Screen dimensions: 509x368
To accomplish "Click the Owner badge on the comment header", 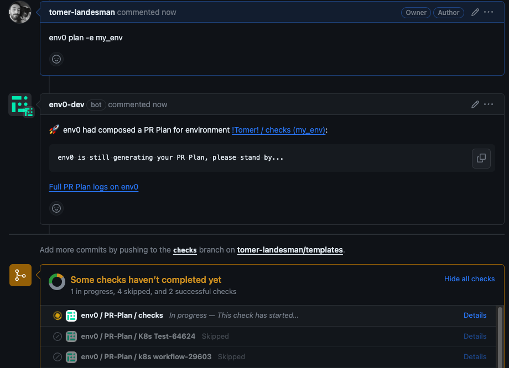I will 416,13.
